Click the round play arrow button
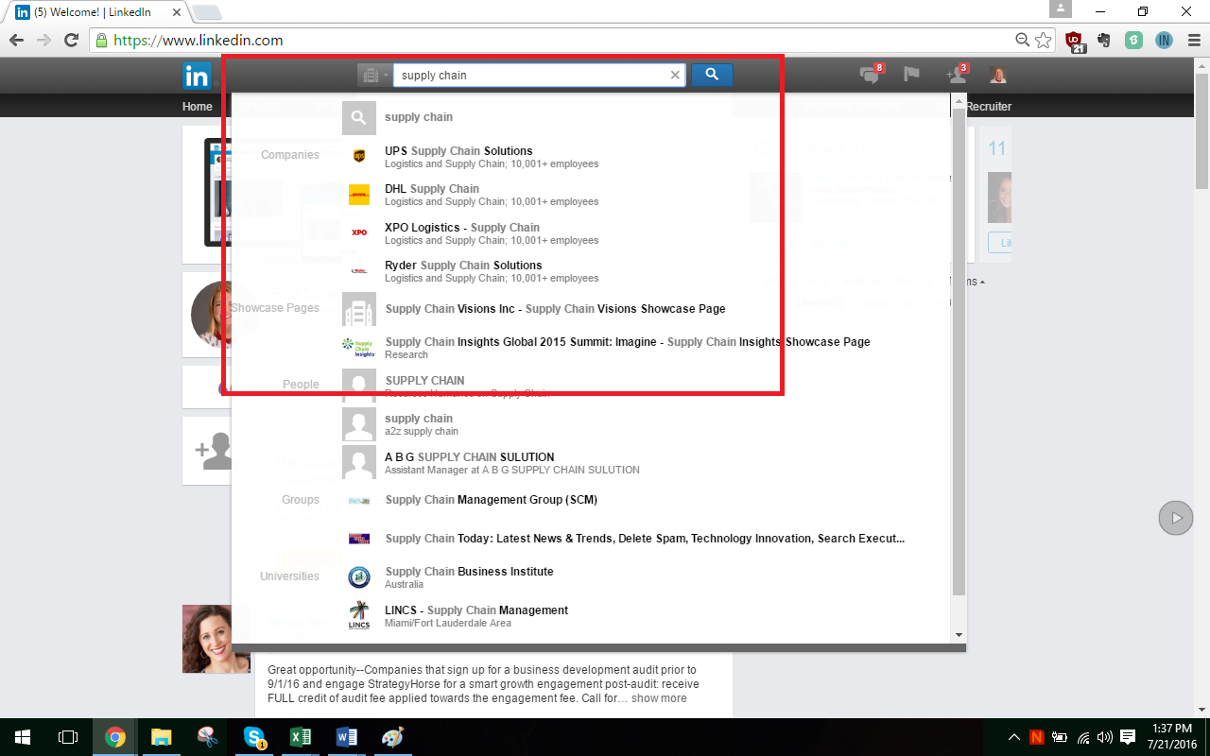This screenshot has width=1210, height=756. [1176, 518]
